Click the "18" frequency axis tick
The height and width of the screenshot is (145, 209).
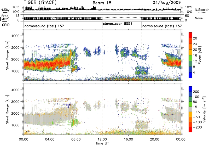coord(18,16)
